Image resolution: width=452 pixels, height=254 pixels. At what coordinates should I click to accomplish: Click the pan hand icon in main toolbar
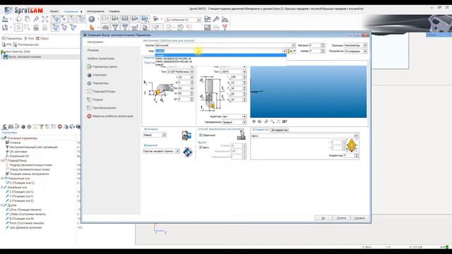[27, 19]
